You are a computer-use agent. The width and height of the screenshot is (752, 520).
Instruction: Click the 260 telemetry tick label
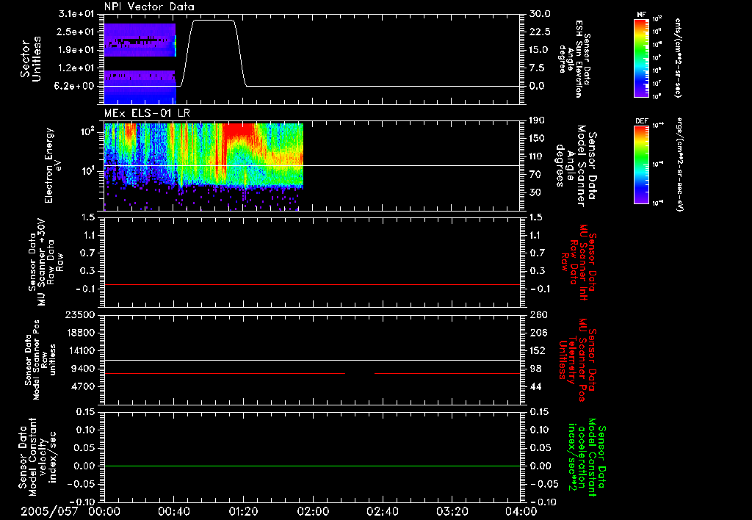pos(538,314)
